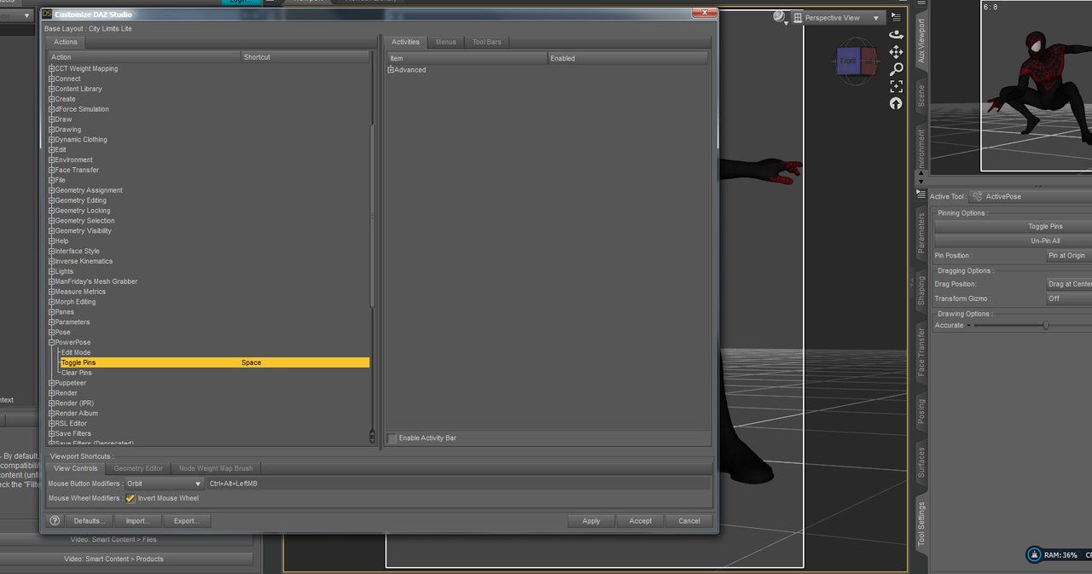Open the draw style sphere icon menu
The height and width of the screenshot is (574, 1092).
click(x=780, y=17)
